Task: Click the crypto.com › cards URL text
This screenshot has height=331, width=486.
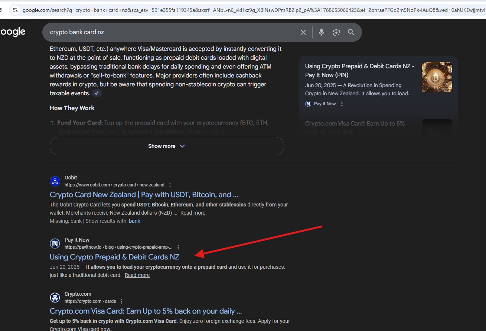Action: (90, 301)
